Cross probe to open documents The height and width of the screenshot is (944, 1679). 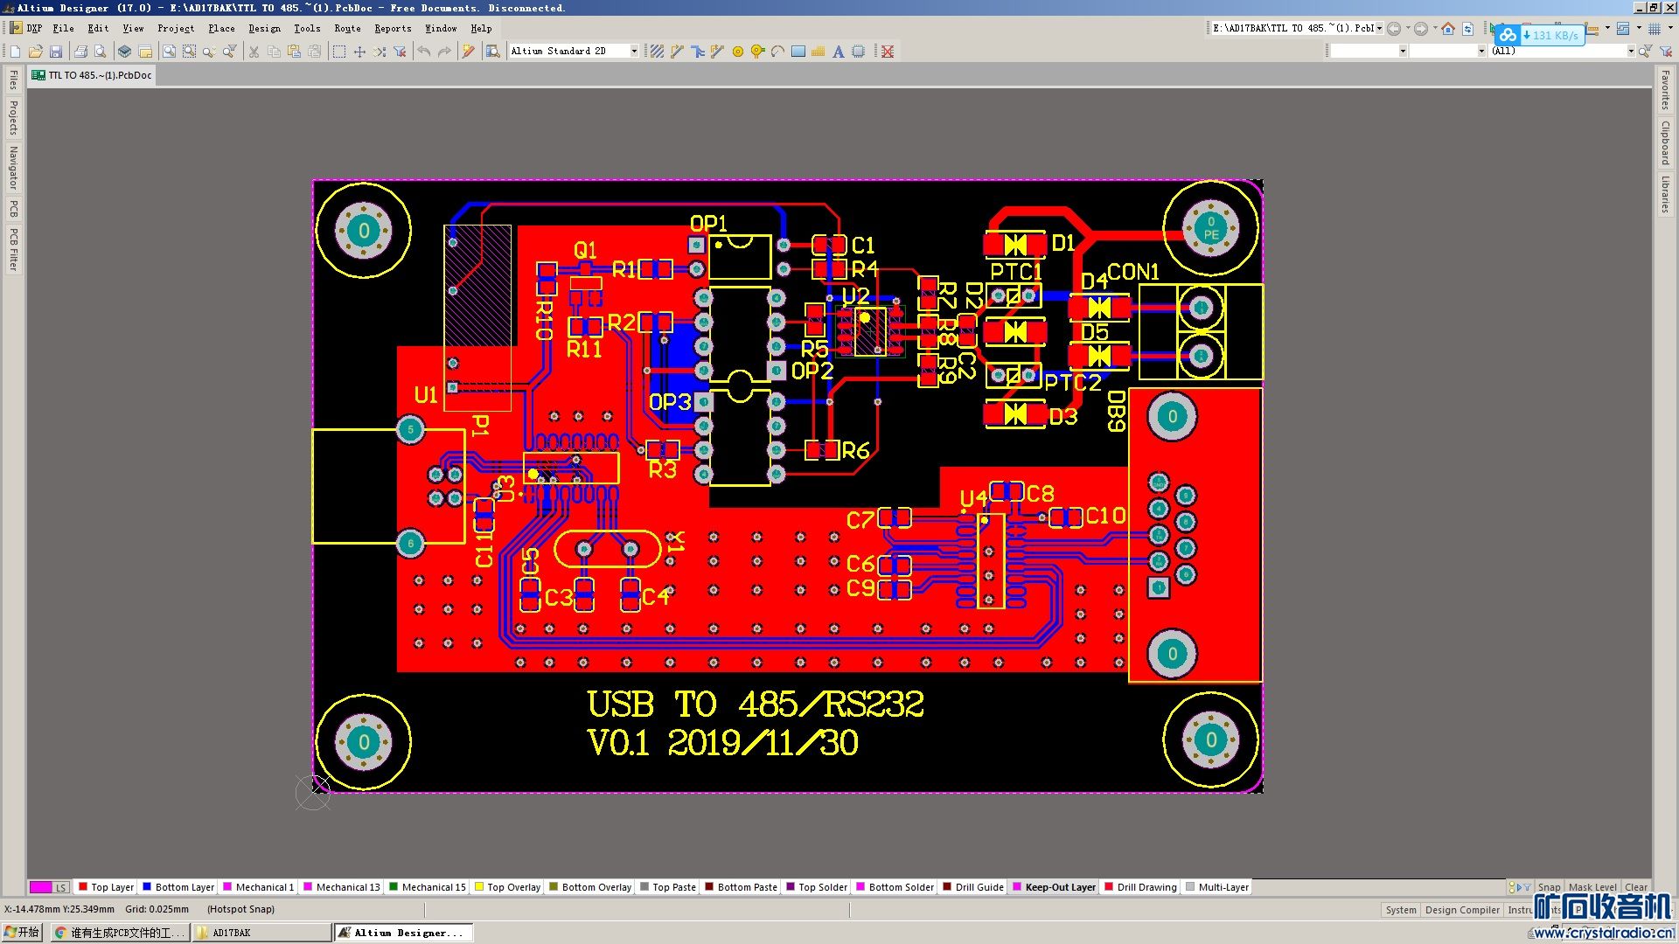(x=469, y=52)
